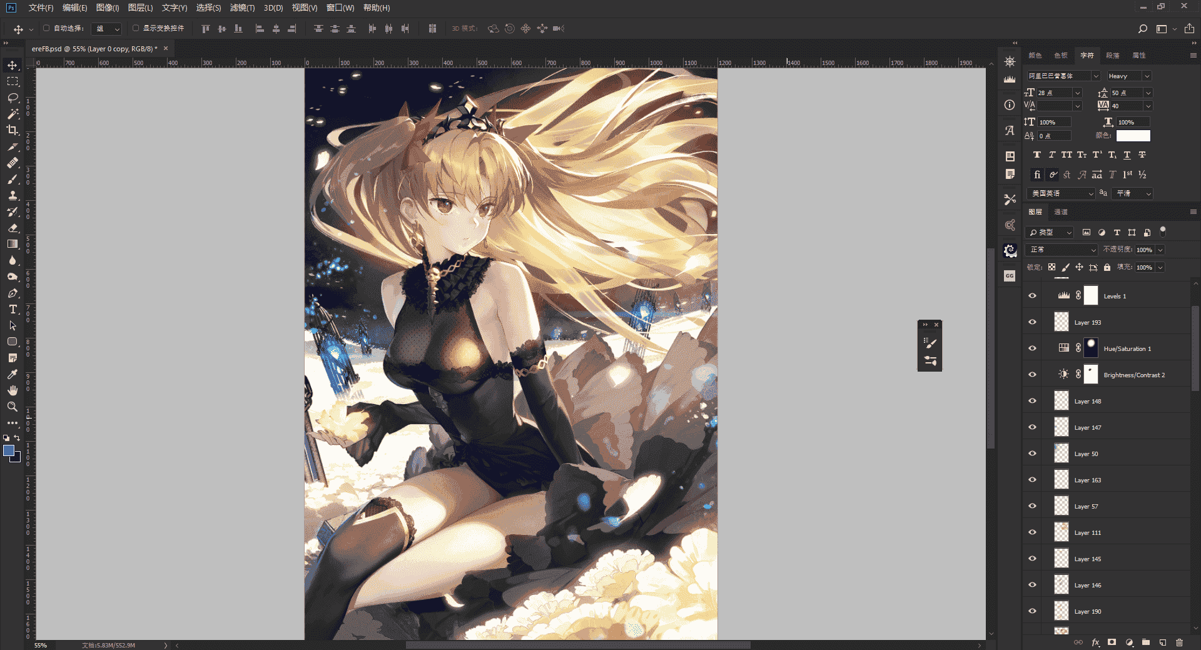
Task: Click the foreground color swatch
Action: click(9, 450)
